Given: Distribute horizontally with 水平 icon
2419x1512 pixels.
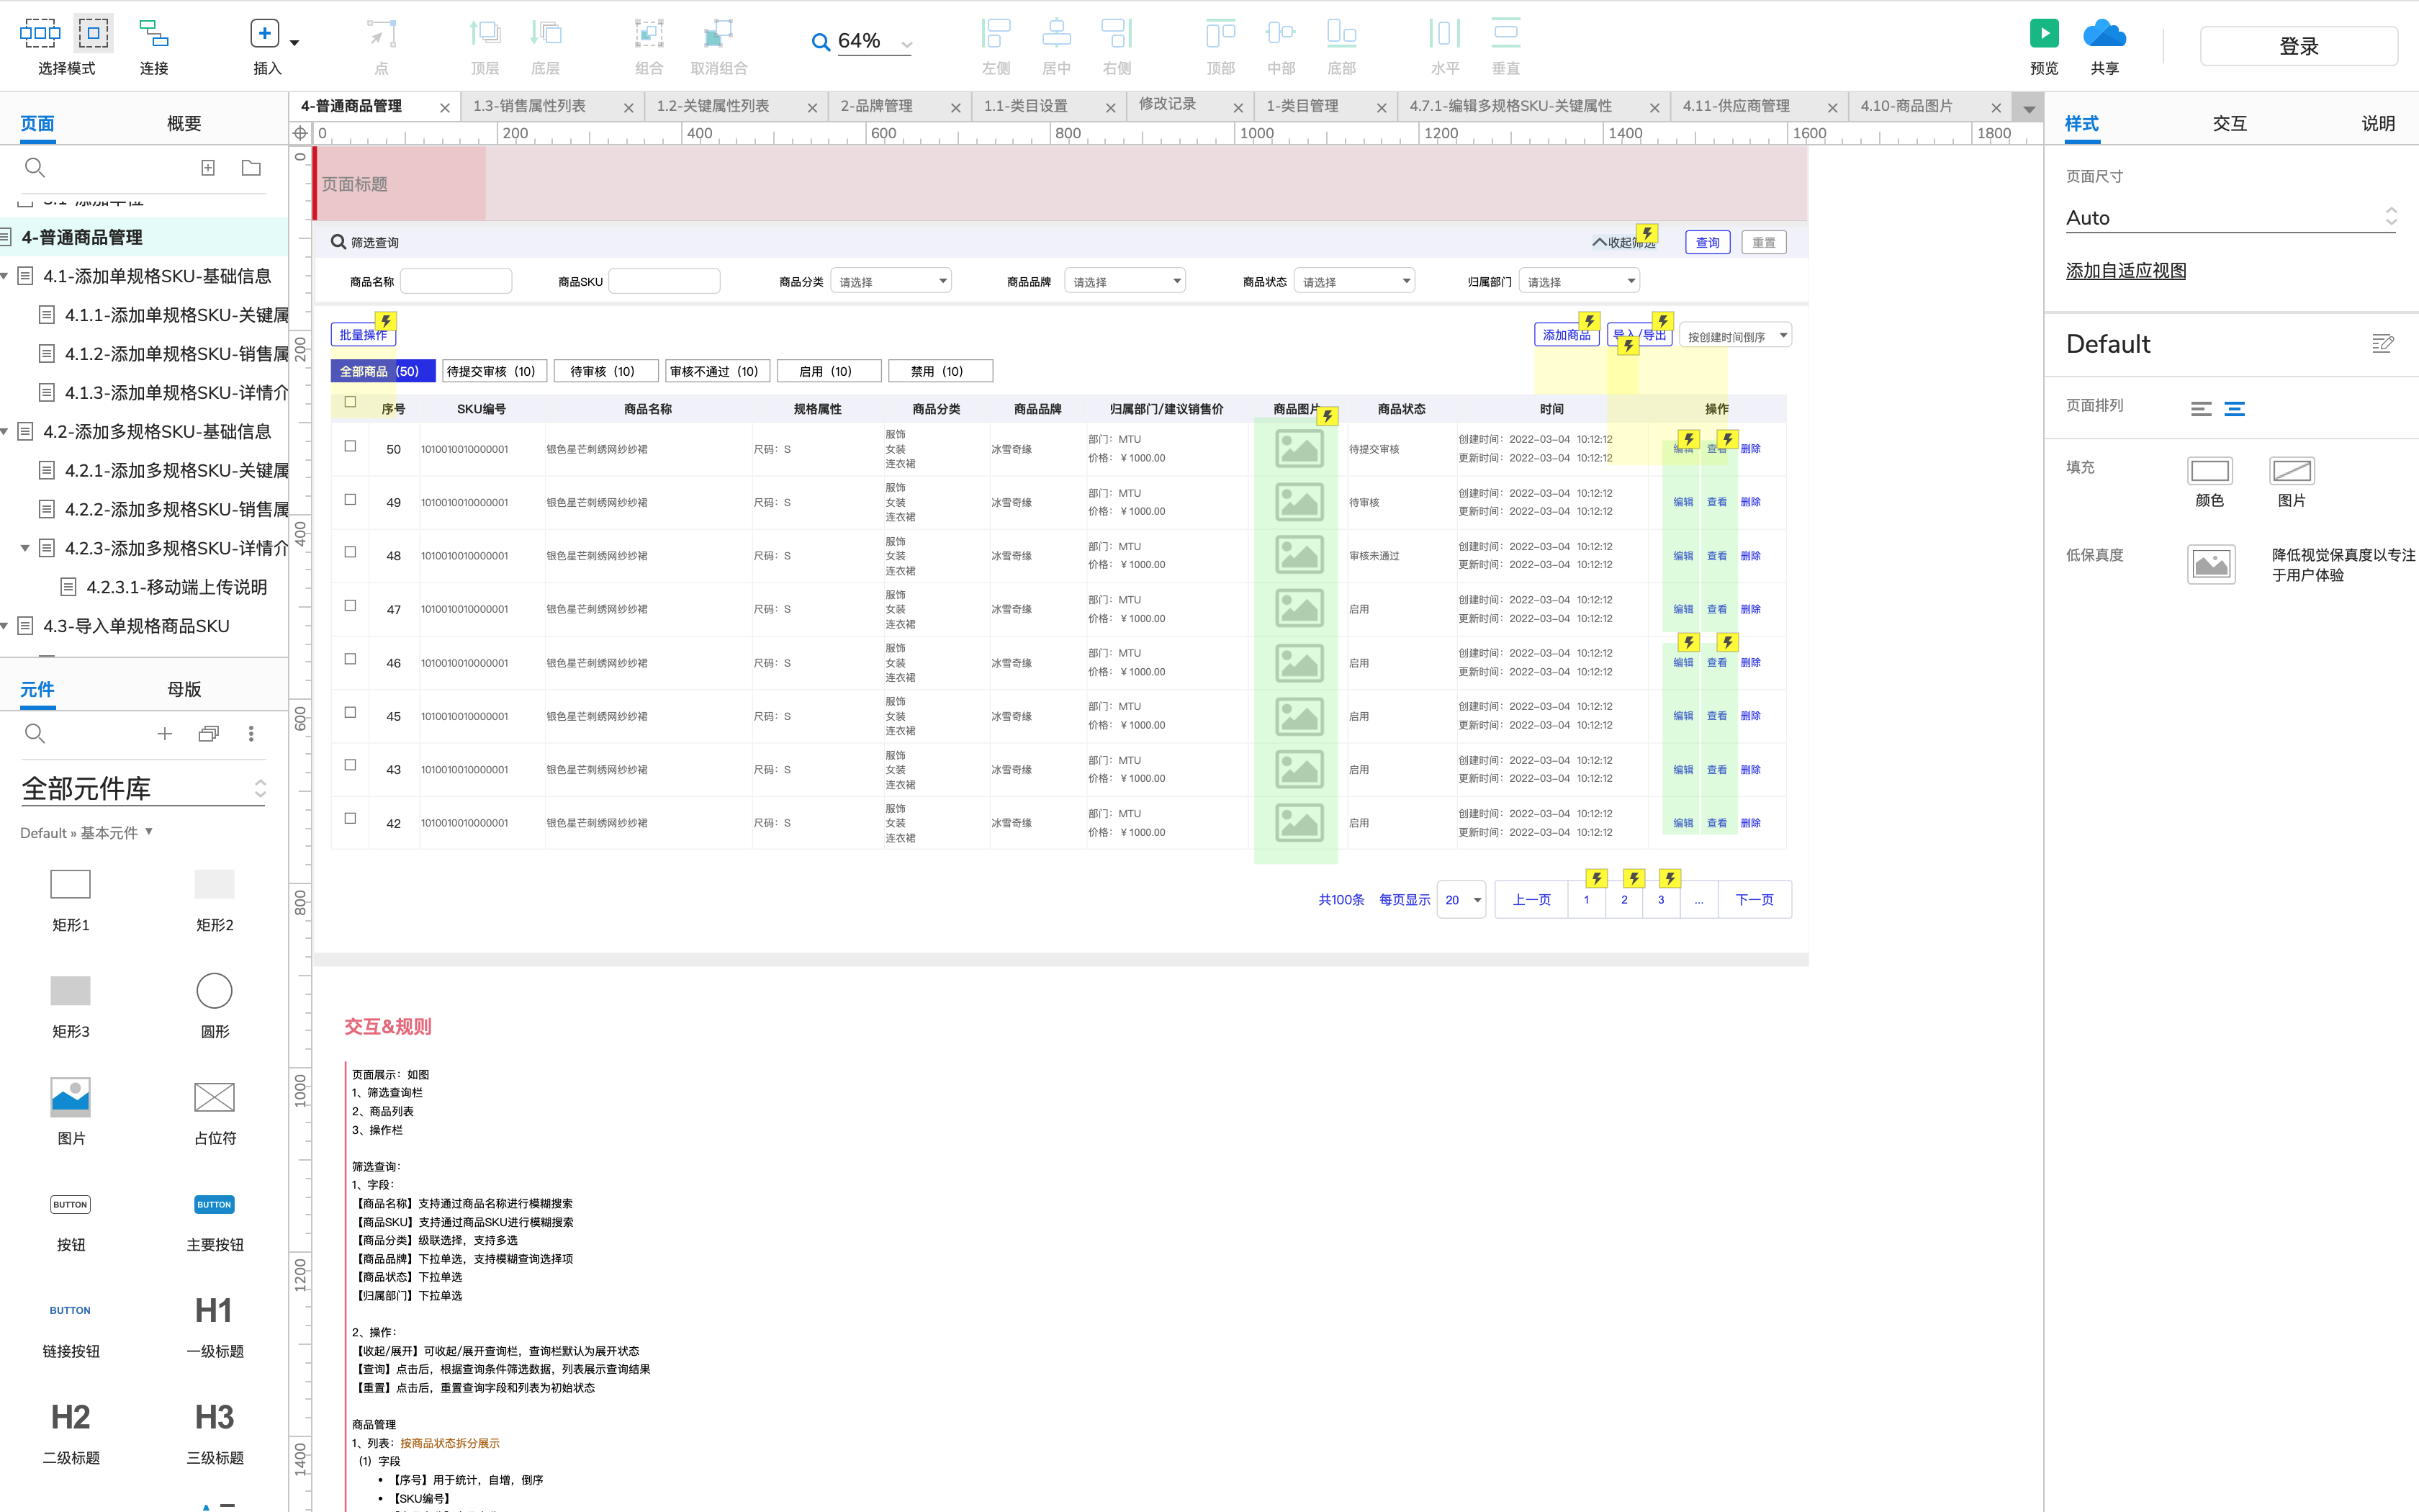Looking at the screenshot, I should pyautogui.click(x=1444, y=34).
